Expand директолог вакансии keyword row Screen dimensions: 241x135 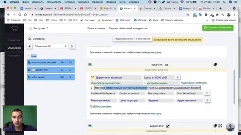pyautogui.click(x=215, y=70)
